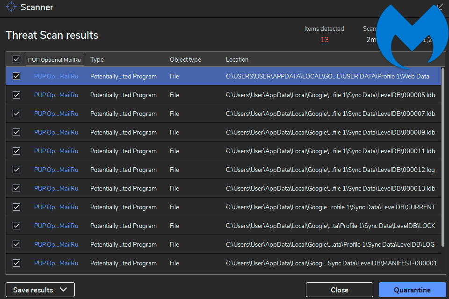
Task: Select the 000012.log file location row
Action: pos(330,170)
